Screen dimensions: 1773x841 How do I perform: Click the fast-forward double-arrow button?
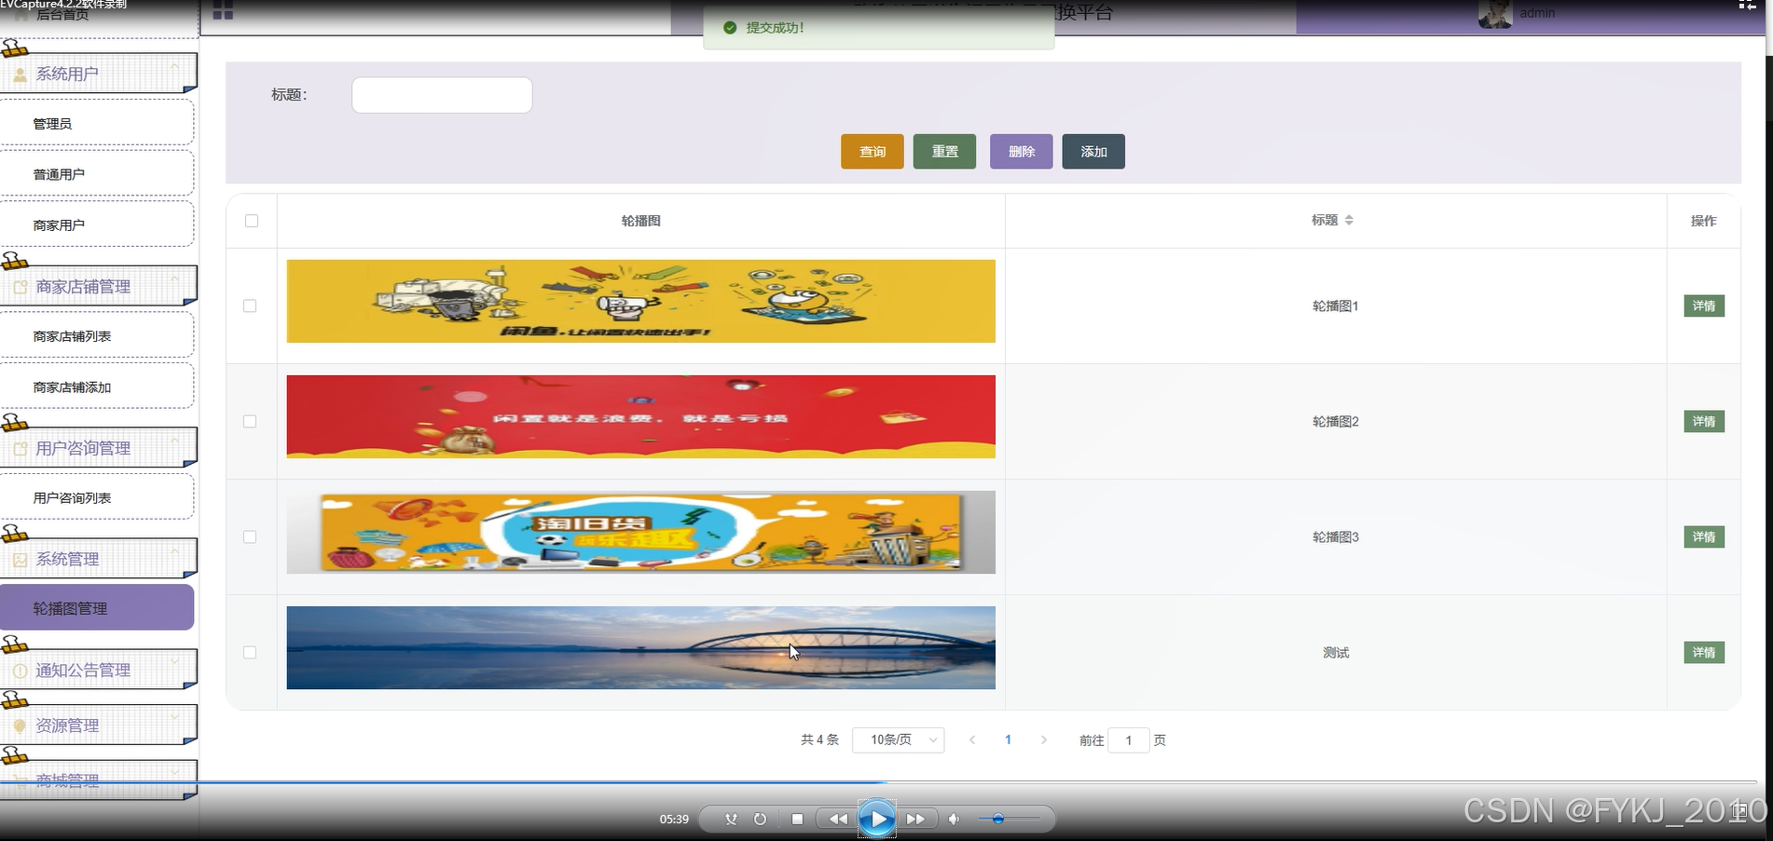915,819
